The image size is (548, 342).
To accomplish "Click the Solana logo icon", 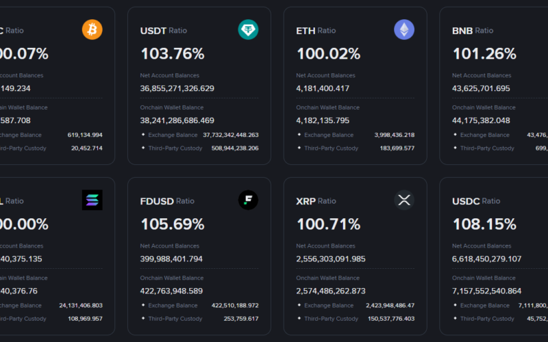I will click(92, 200).
